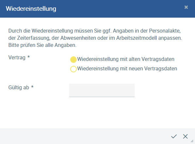This screenshot has height=144, width=195.
Task: Click the text line mentioning 'Arbeitszeitmodell anpassen'
Action: pyautogui.click(x=95, y=38)
